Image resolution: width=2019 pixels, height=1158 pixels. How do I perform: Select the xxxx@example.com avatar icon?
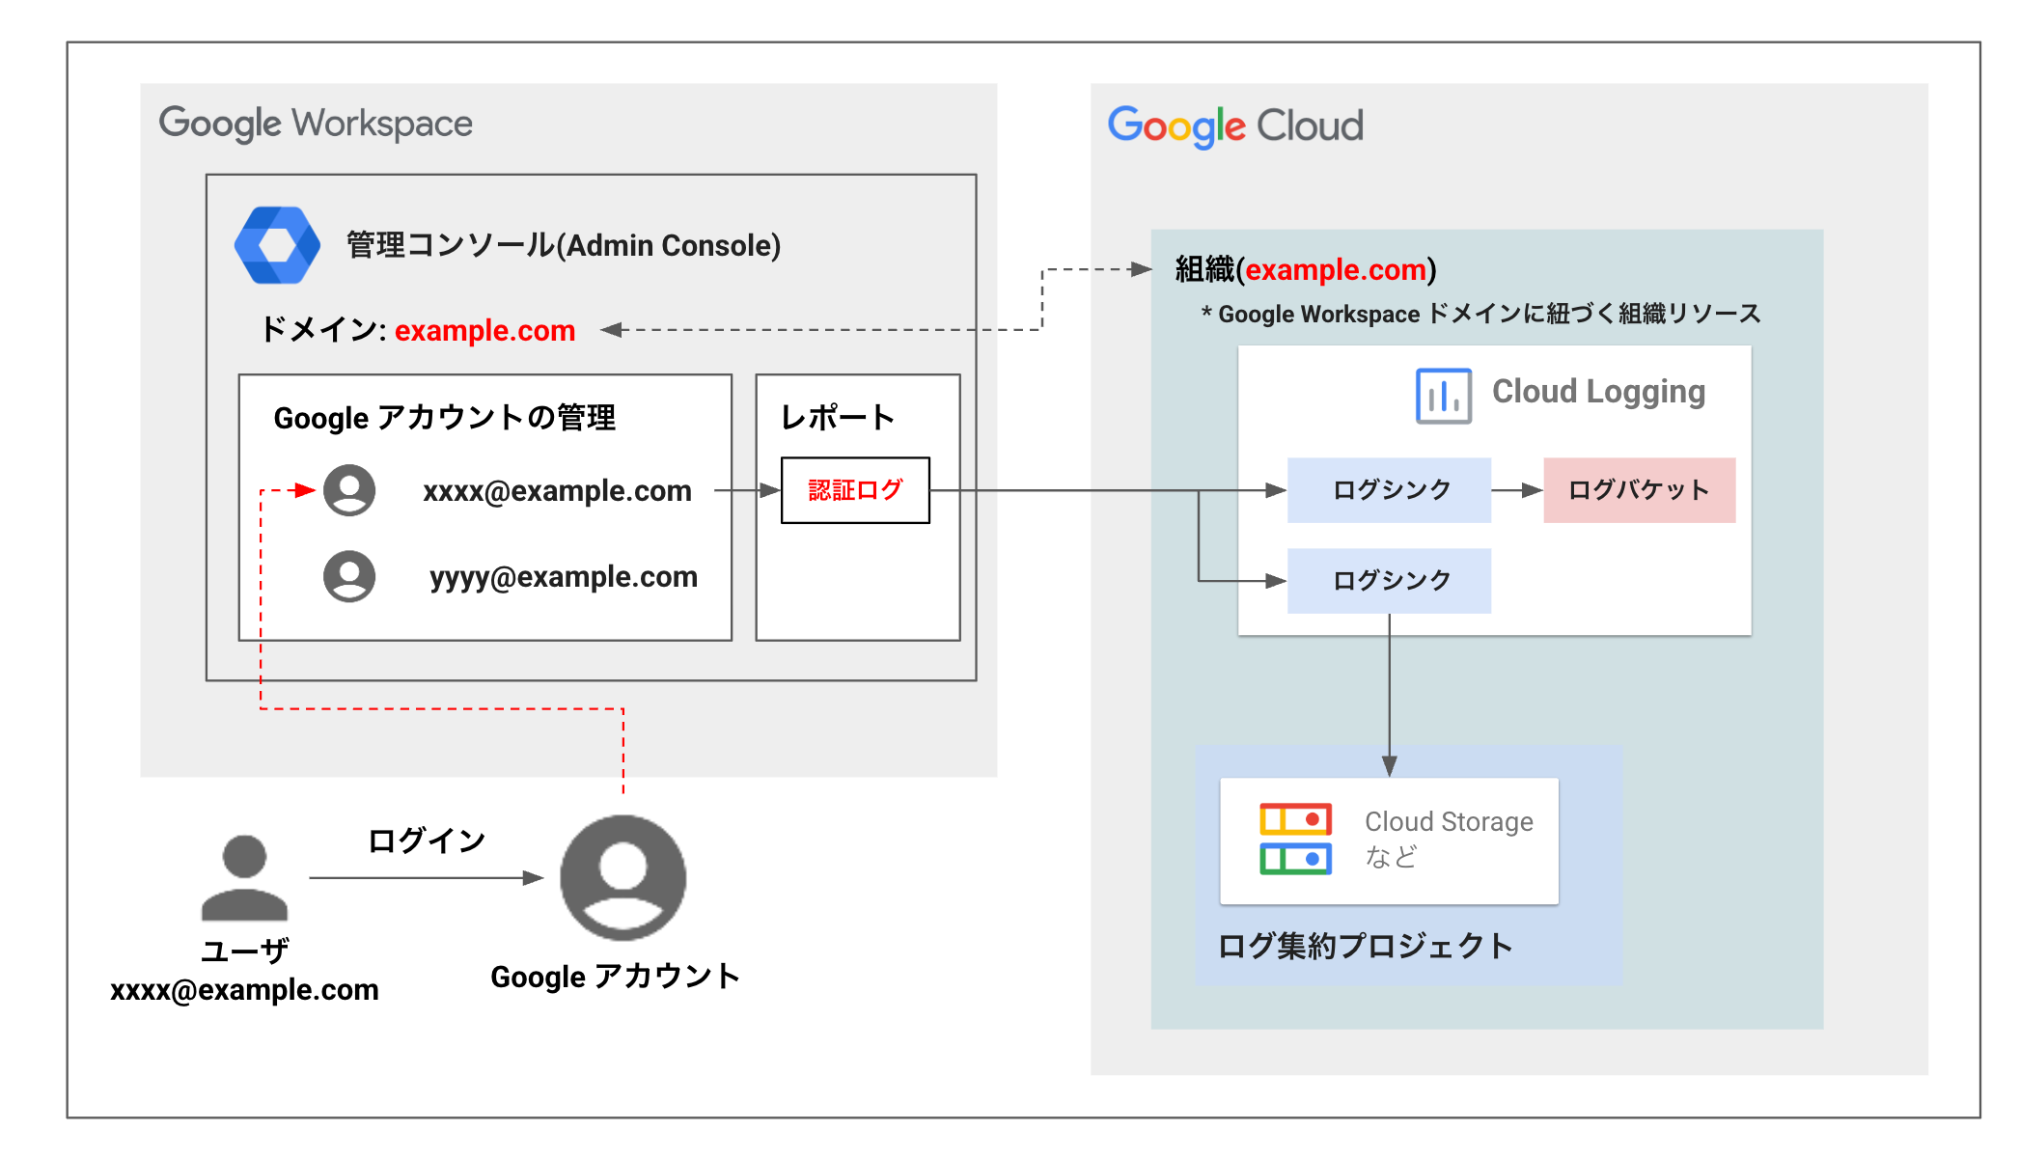click(349, 490)
